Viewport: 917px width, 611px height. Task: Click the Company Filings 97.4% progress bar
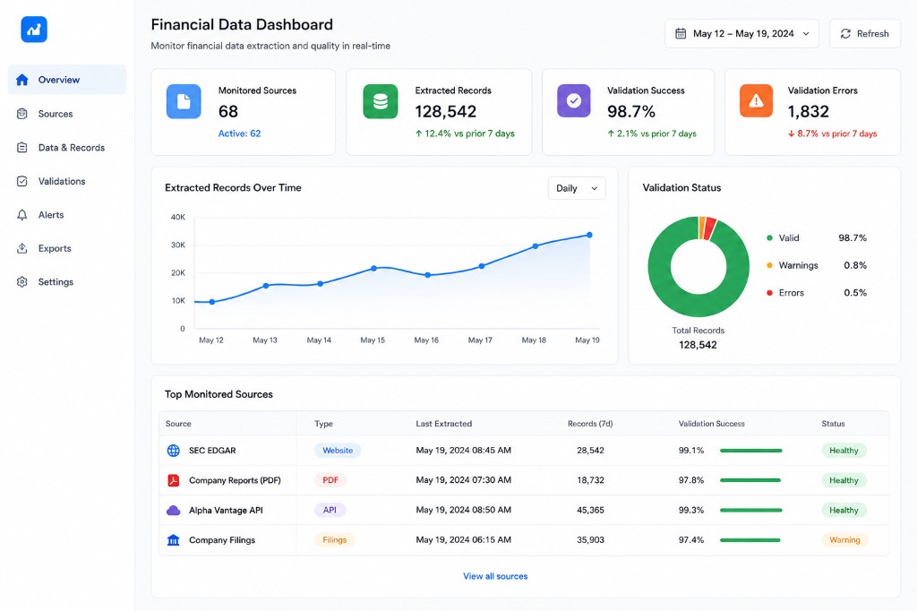pos(750,540)
